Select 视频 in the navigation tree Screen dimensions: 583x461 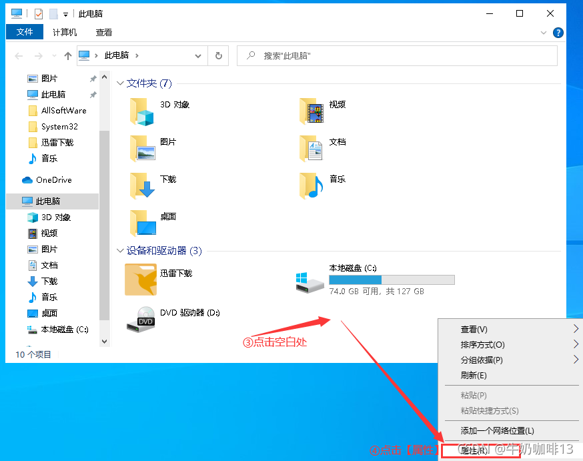point(49,233)
